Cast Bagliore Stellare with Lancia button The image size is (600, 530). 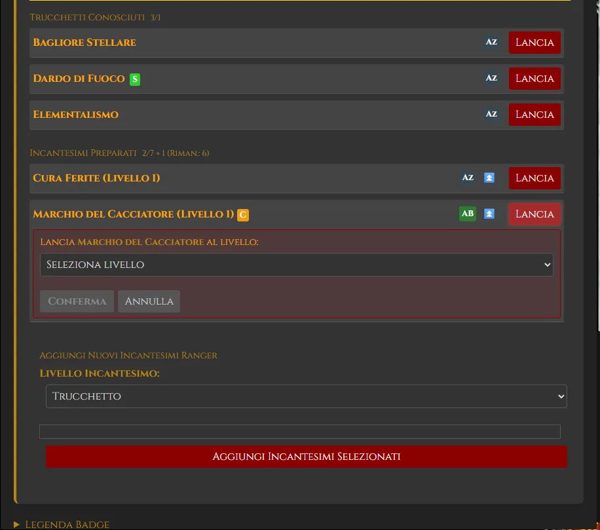(534, 43)
